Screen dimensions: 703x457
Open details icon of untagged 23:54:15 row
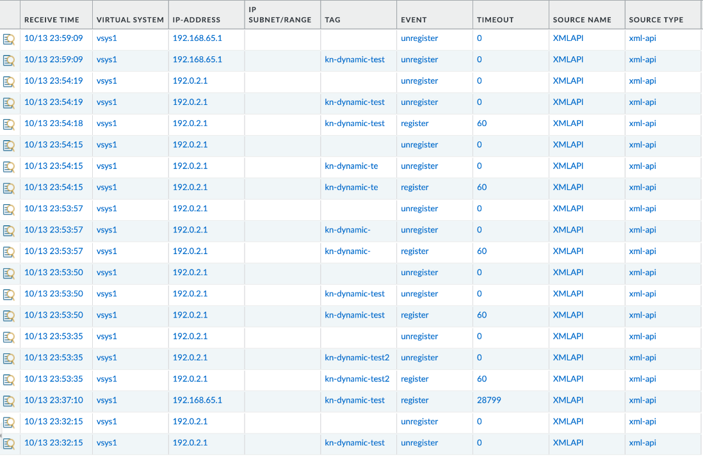9,145
